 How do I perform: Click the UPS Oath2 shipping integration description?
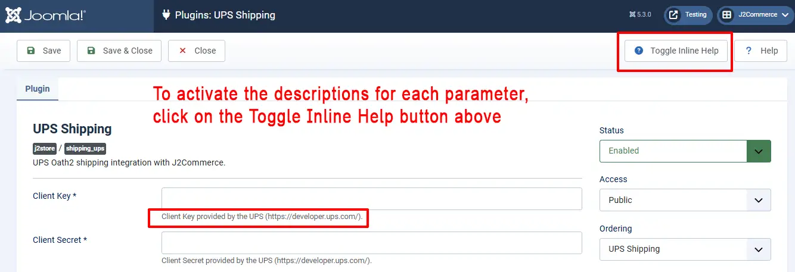(129, 162)
